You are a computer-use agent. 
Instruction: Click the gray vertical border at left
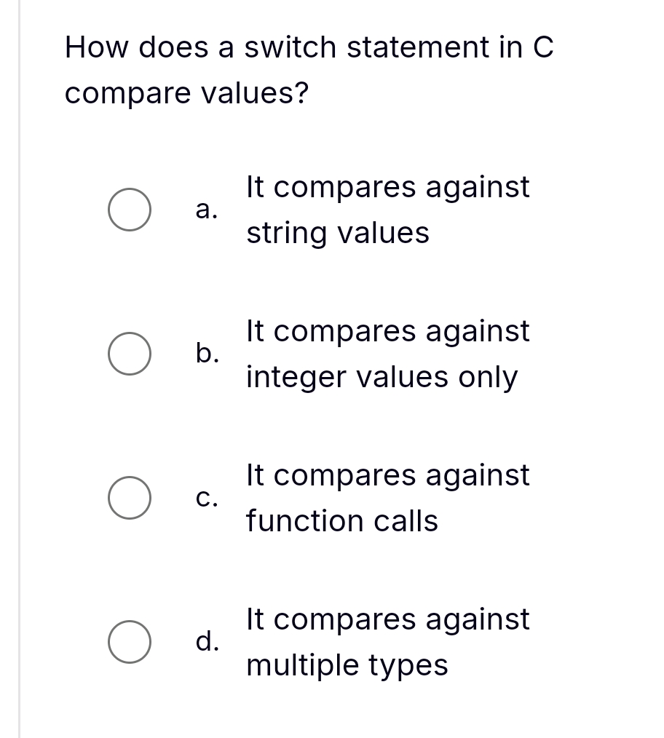(x=20, y=364)
